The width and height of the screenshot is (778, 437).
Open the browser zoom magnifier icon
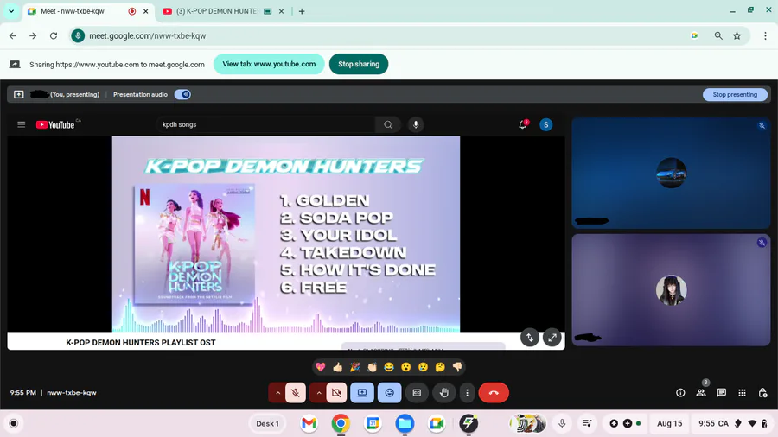click(718, 35)
